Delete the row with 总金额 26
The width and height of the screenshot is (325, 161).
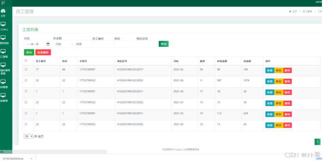click(287, 125)
